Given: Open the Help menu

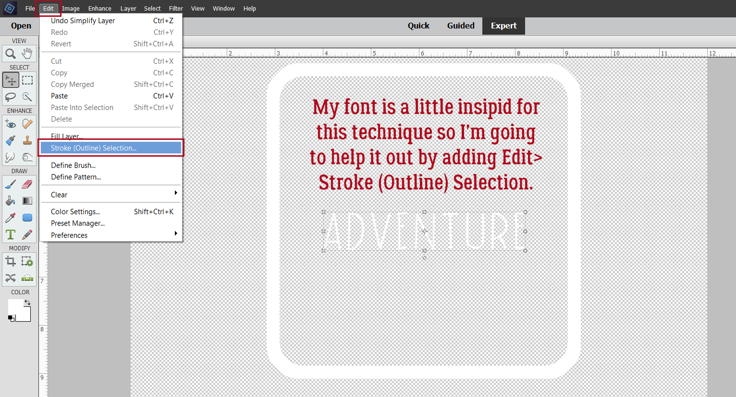Looking at the screenshot, I should [x=249, y=8].
